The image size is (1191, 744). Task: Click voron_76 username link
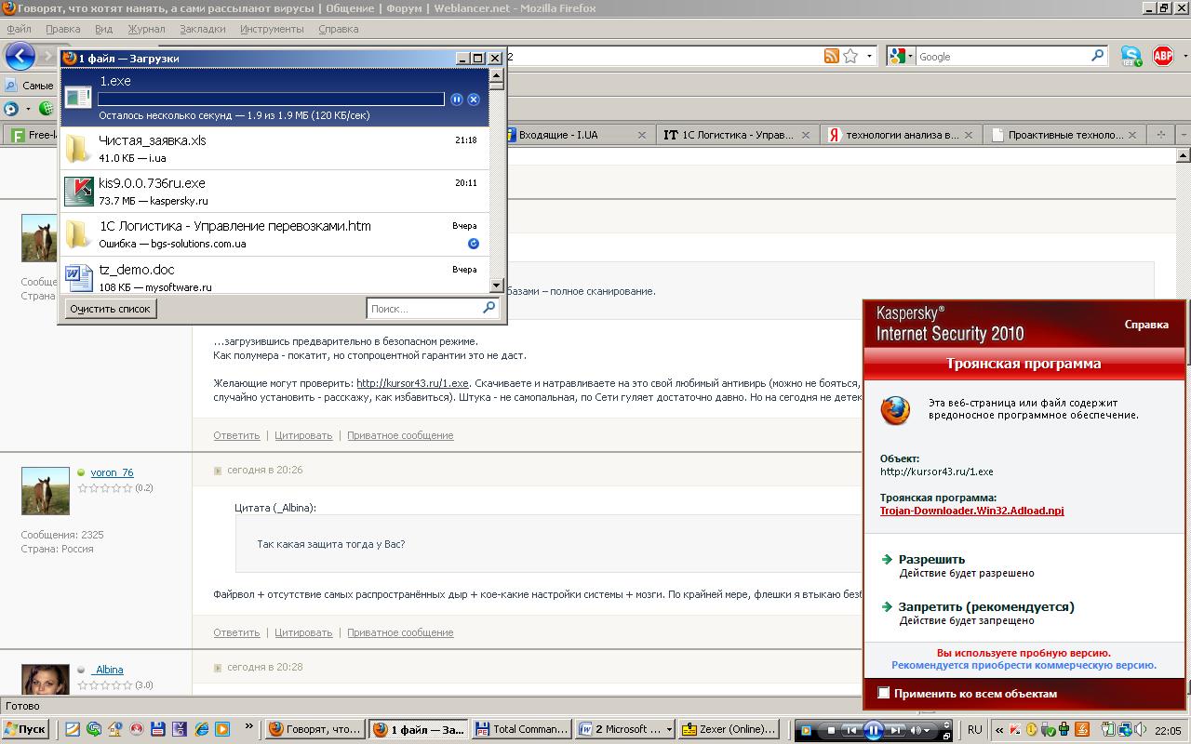click(112, 472)
